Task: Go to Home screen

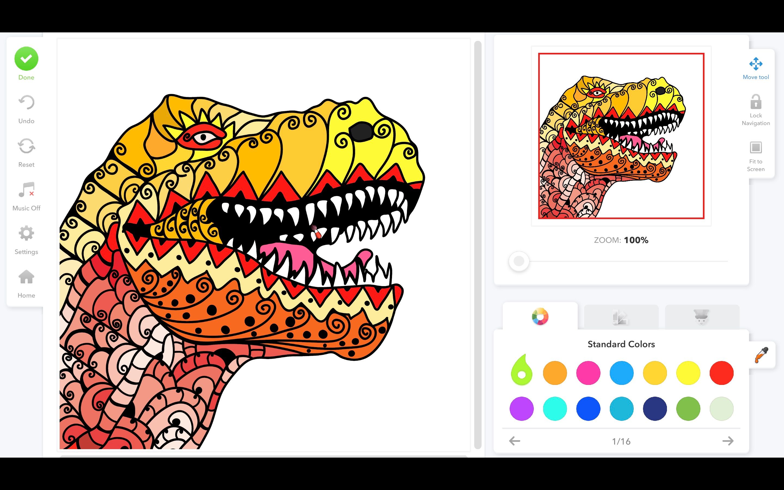Action: point(26,277)
